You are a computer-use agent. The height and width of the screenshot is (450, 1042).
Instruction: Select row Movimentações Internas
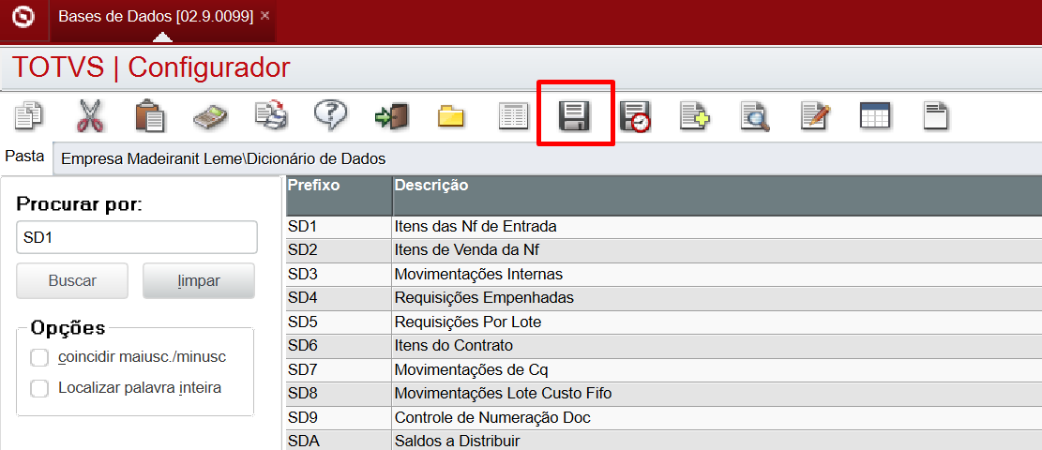pos(664,275)
